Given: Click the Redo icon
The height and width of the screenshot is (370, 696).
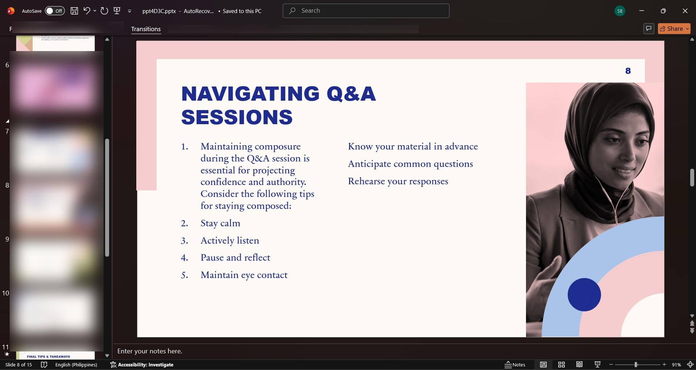Looking at the screenshot, I should [x=104, y=11].
